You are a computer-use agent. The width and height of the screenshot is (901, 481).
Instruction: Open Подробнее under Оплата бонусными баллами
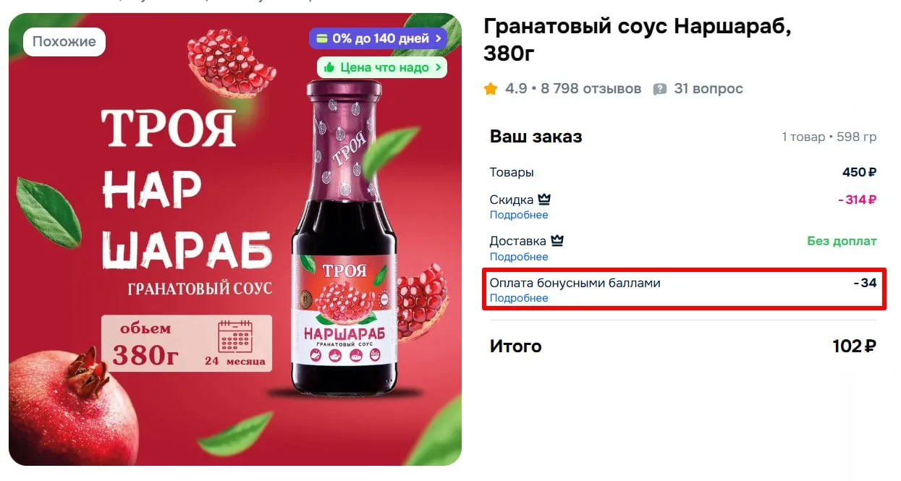(x=519, y=298)
